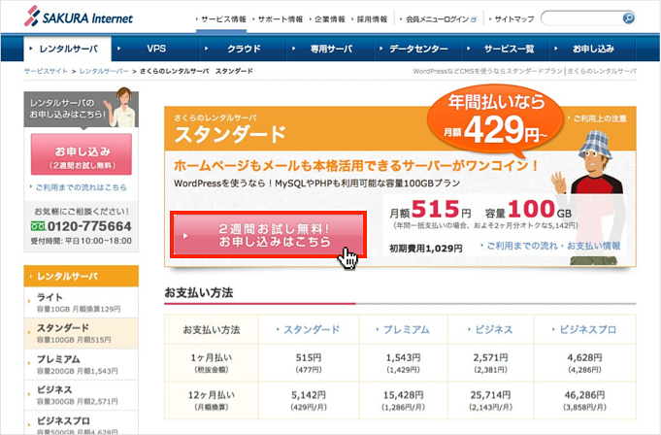661x435 pixels.
Task: Click the 46,286円 yearly business pro cell
Action: (x=584, y=400)
